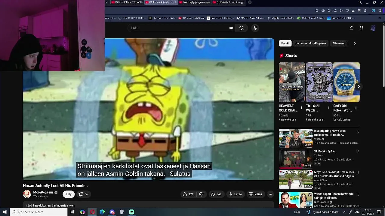Select the Aiheeseen filter chip
The image size is (385, 216).
tap(340, 43)
